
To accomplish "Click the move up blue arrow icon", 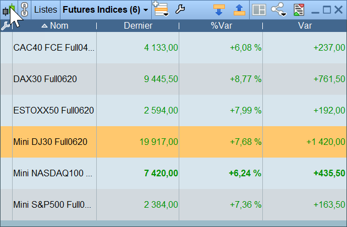I will [x=239, y=10].
